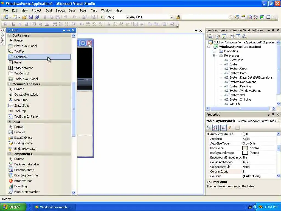Image resolution: width=281 pixels, height=211 pixels.
Task: Click the Windows Start button
Action: [13, 207]
